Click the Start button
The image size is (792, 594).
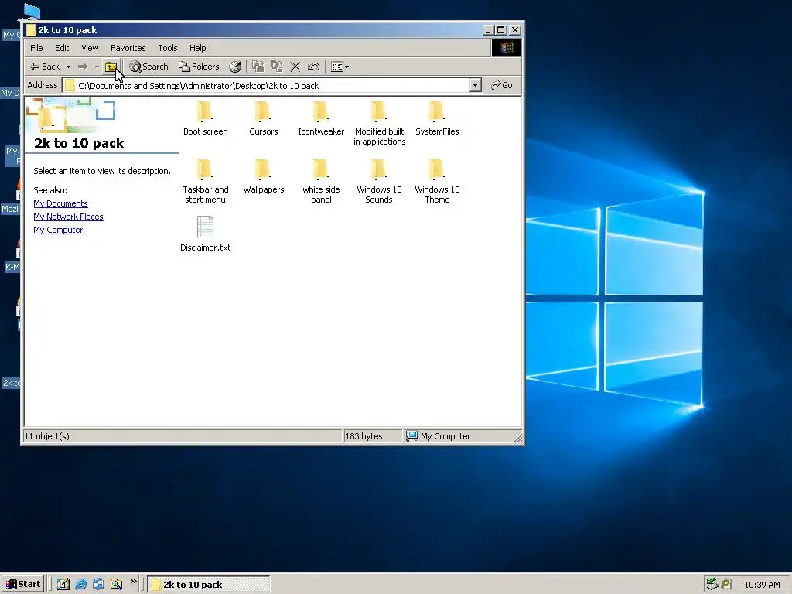pyautogui.click(x=22, y=585)
